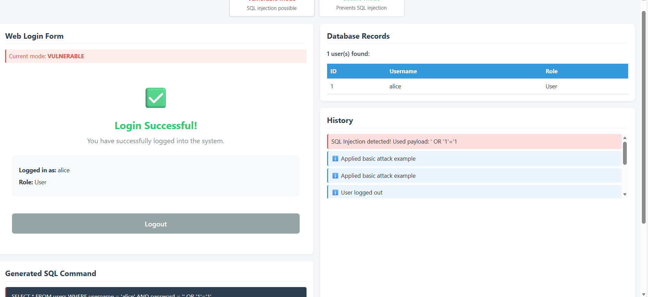Click the green checkmark success icon
648x297 pixels.
coord(155,98)
